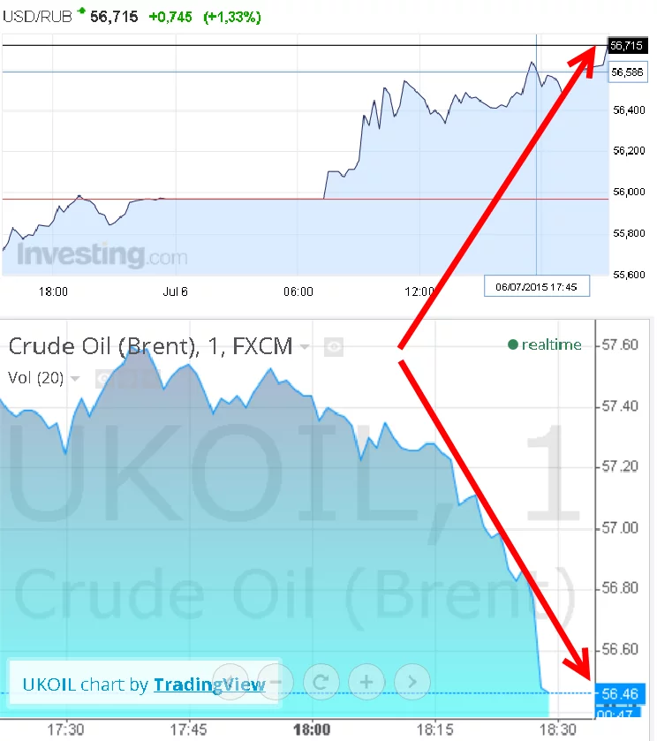
Task: Select the 56,586 crosshair price label
Action: [627, 72]
